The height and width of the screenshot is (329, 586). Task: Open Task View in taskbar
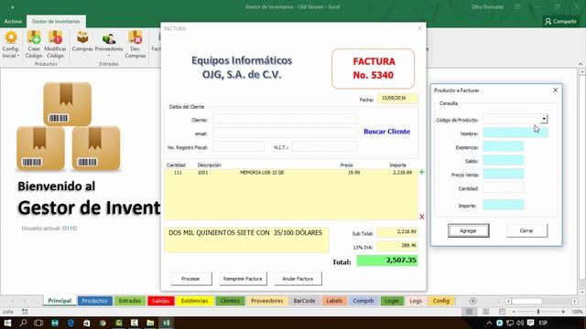(x=38, y=323)
